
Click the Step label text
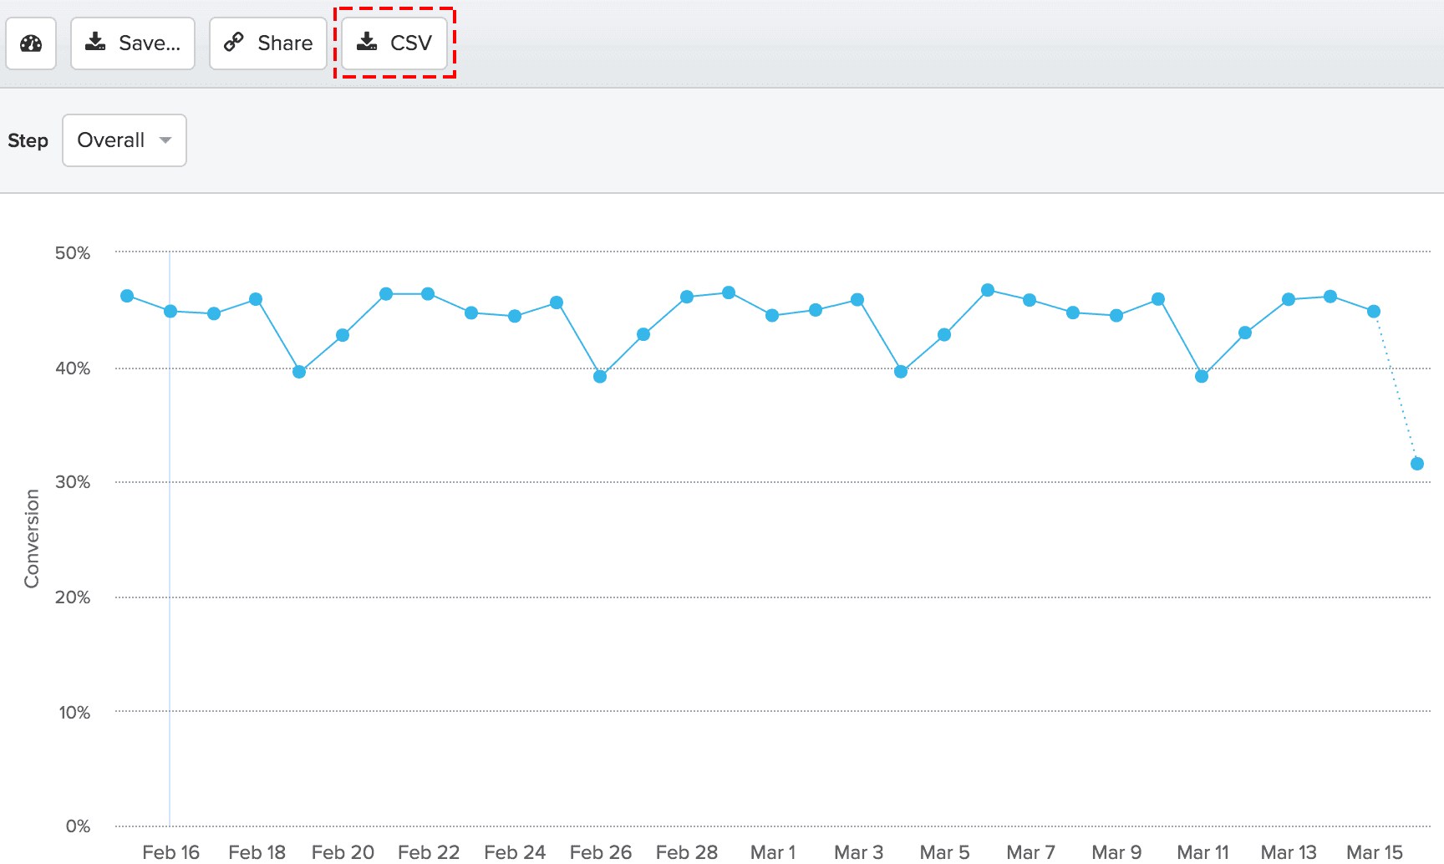[x=28, y=140]
